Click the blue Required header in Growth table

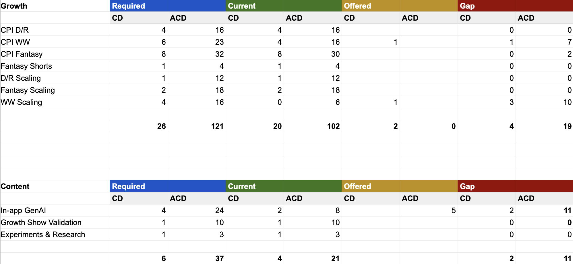(168, 6)
